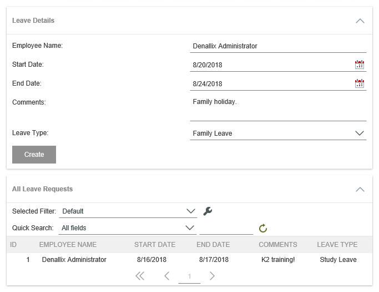Open the Selected Filter dropdown

click(191, 211)
